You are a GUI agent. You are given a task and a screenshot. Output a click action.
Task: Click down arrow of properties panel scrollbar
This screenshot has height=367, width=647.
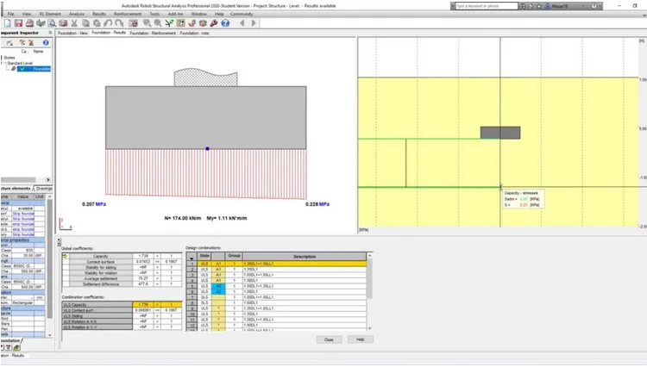coord(50,335)
